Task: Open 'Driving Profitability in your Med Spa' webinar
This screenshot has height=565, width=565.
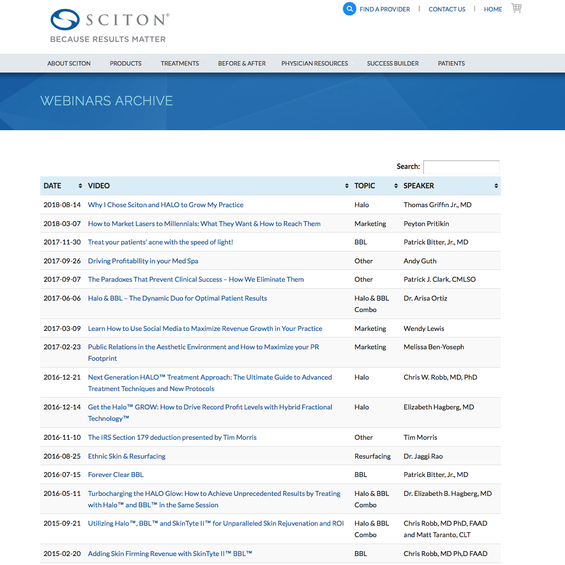Action: coord(143,261)
